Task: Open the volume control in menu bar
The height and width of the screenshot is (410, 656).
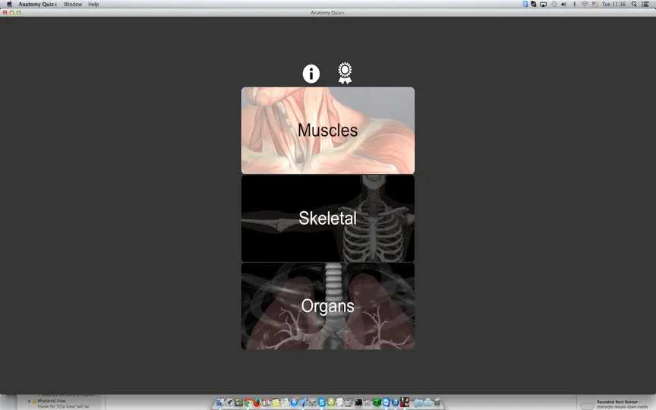Action: 563,5
